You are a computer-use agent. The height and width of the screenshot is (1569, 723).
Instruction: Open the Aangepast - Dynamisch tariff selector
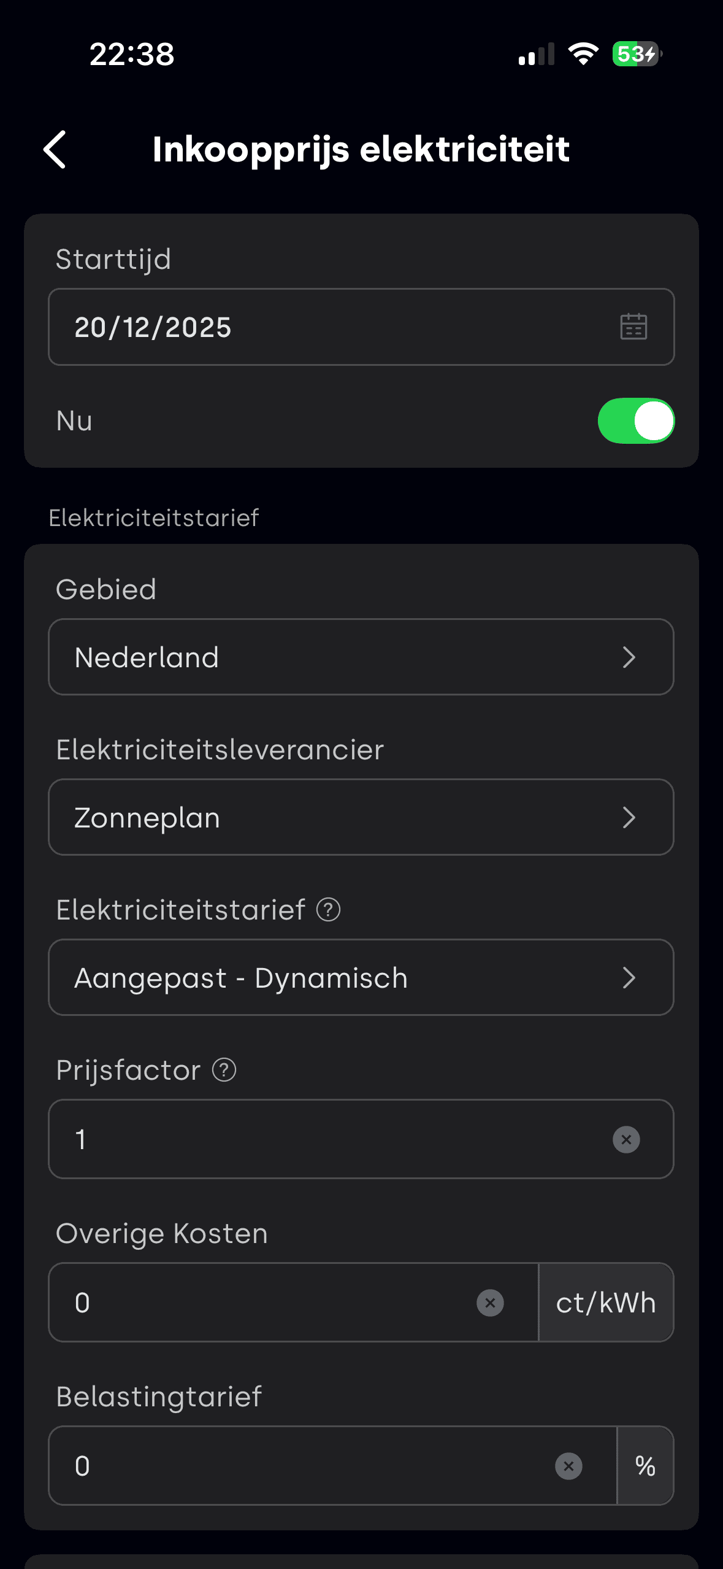point(361,977)
